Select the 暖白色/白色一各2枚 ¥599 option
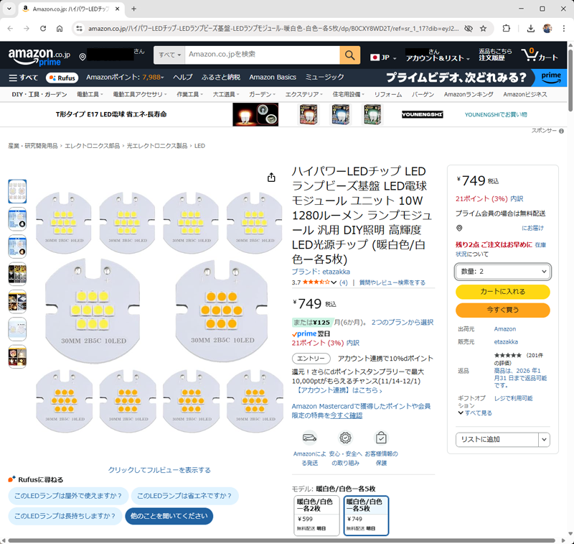Viewport: 574px width, 544px height. coord(317,515)
